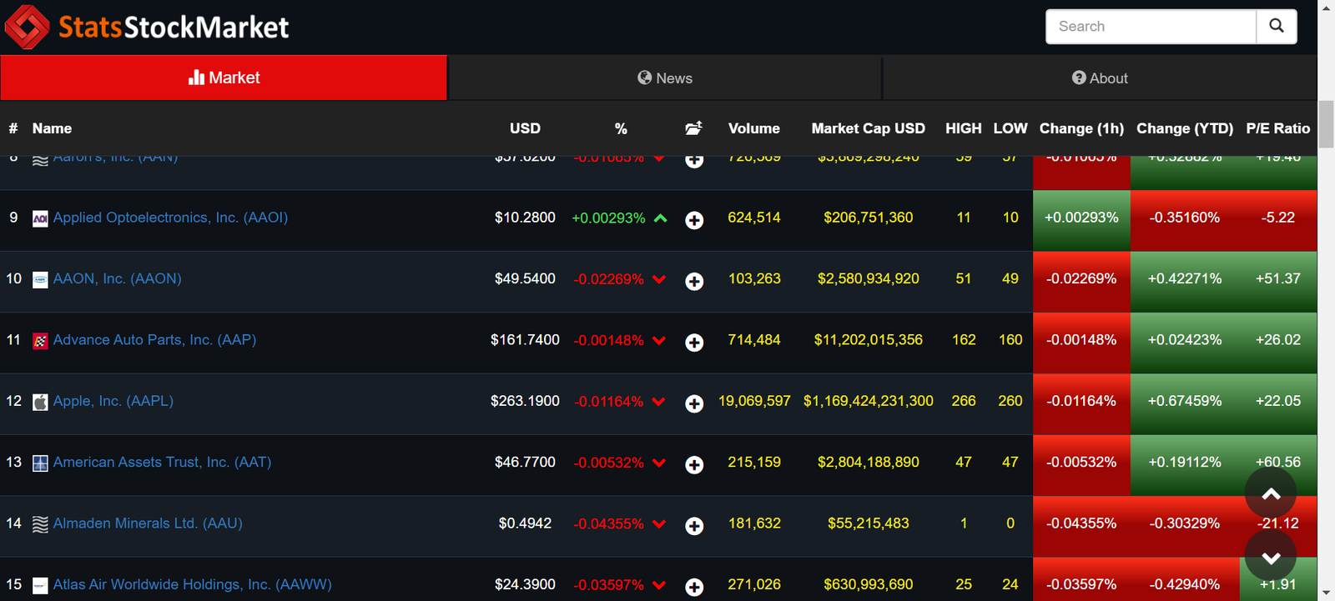Click the portfolio column header icon
The width and height of the screenshot is (1335, 601).
693,128
